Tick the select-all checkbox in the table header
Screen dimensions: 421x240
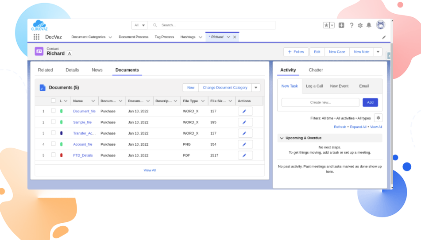click(x=54, y=101)
